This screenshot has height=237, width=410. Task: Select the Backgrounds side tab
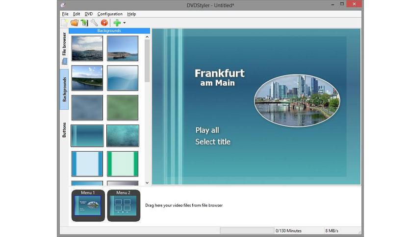[x=64, y=89]
